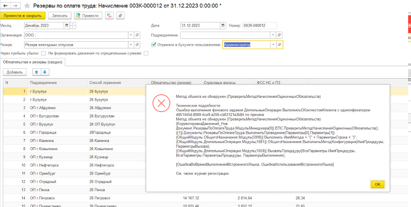Expand the Организация dropdown list

click(131, 35)
